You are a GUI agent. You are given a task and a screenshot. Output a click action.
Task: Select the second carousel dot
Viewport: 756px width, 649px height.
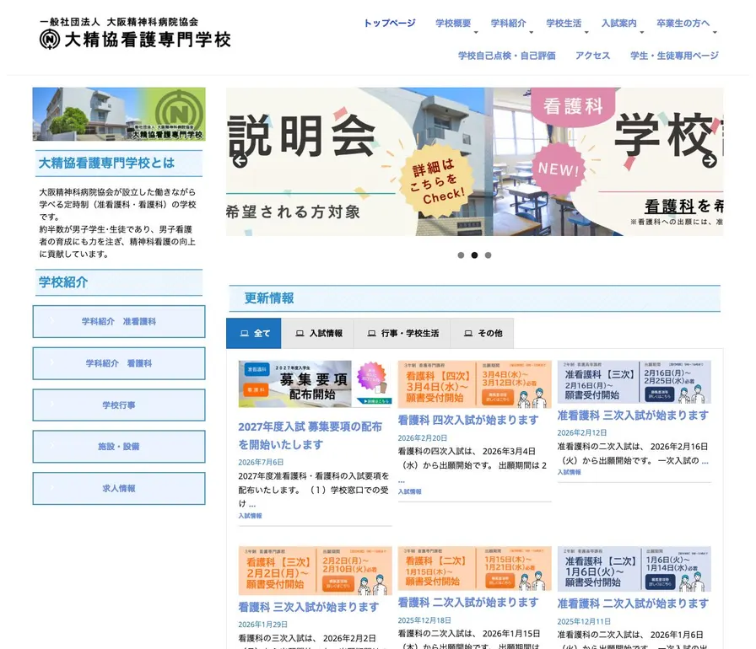(474, 255)
